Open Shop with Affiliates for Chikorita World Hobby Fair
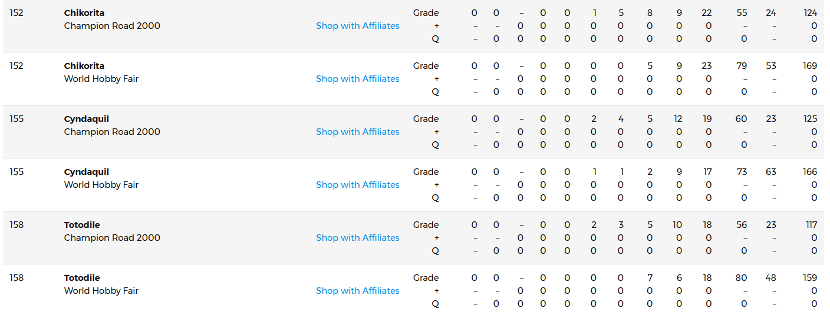Viewport: 830px width, 315px height. coord(357,79)
